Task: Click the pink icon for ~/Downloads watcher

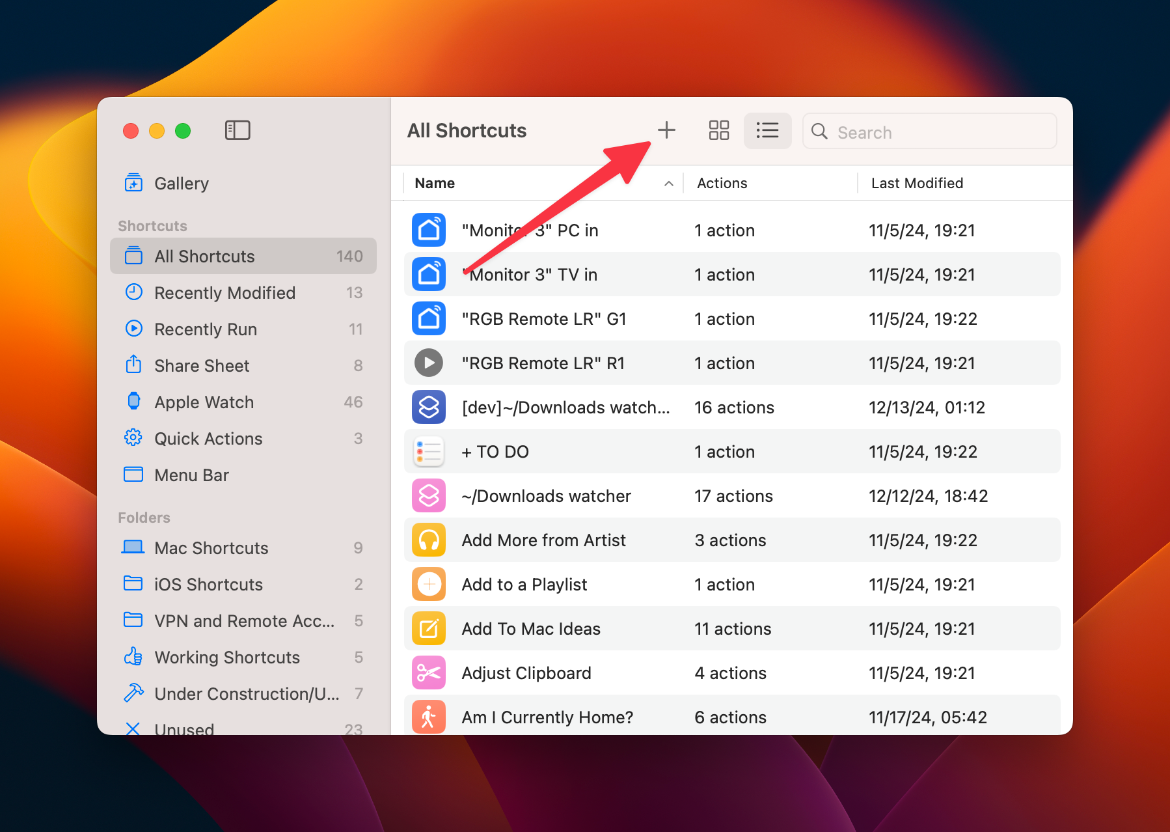Action: point(428,495)
